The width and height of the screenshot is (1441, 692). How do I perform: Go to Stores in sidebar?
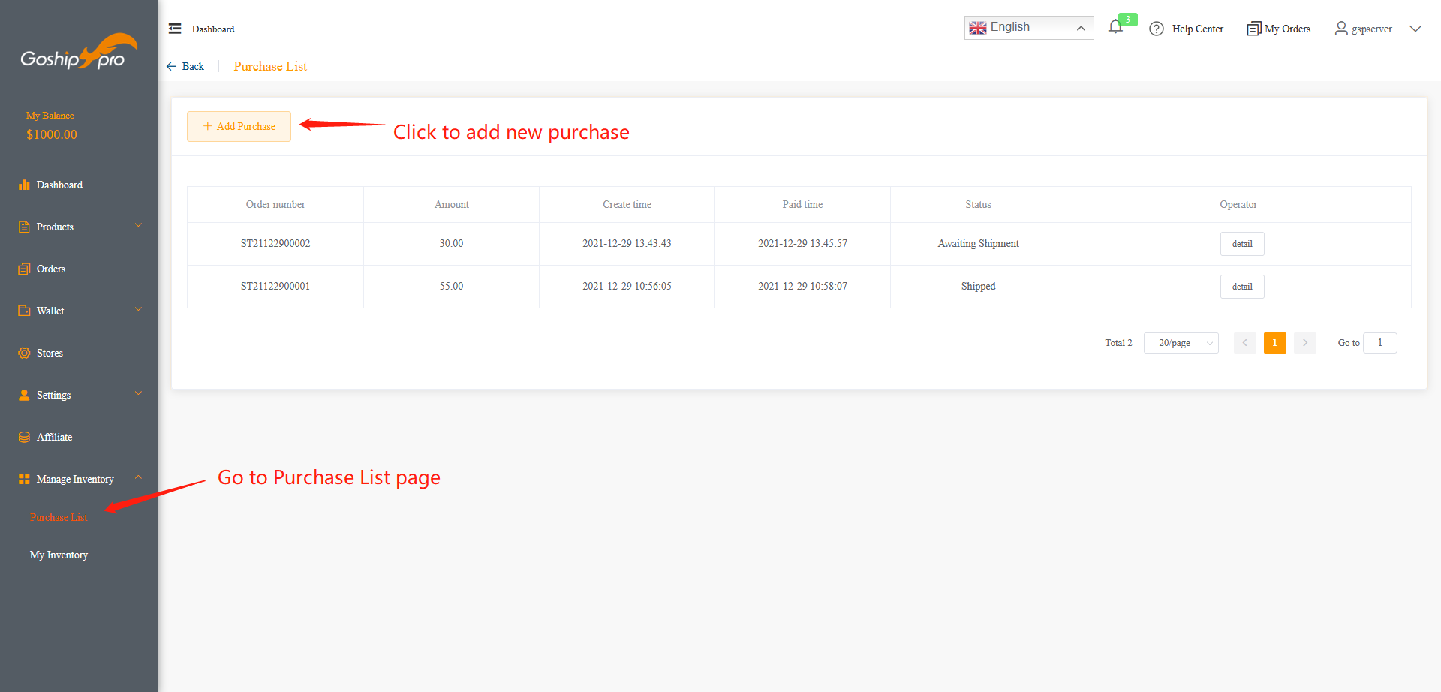click(x=50, y=353)
